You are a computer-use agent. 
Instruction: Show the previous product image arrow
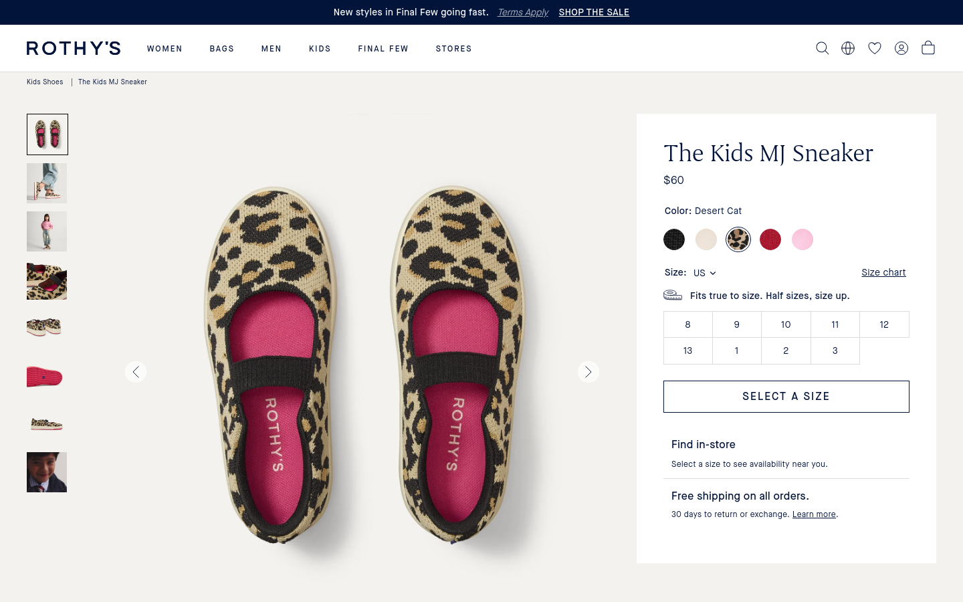point(136,372)
